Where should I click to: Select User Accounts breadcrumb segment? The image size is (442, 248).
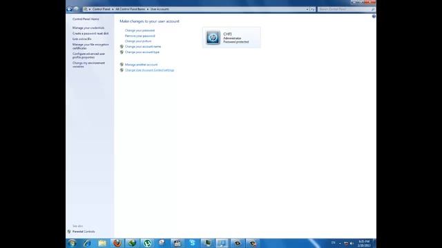coord(160,9)
